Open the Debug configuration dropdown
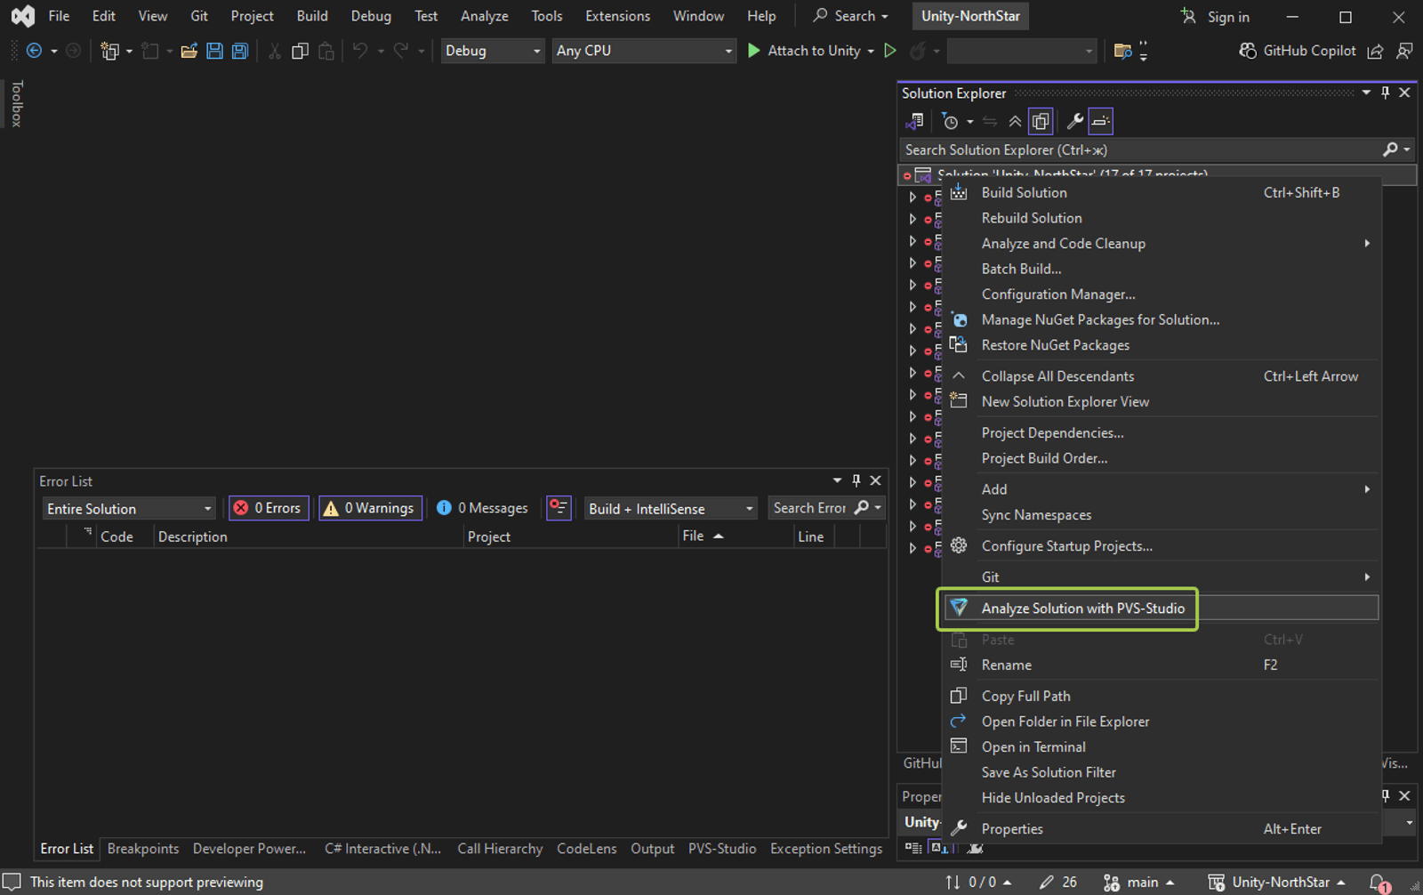The width and height of the screenshot is (1423, 895). (492, 51)
